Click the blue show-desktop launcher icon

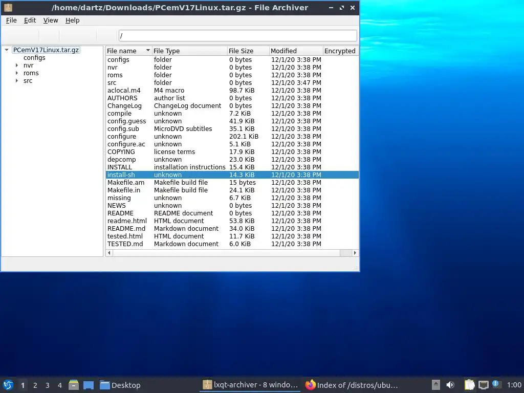[89, 385]
